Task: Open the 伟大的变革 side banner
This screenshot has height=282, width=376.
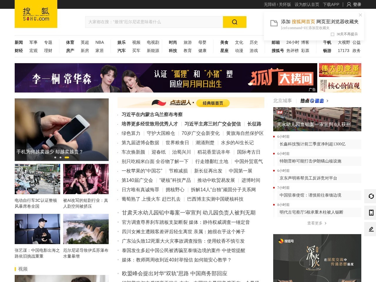Action: 340,70
